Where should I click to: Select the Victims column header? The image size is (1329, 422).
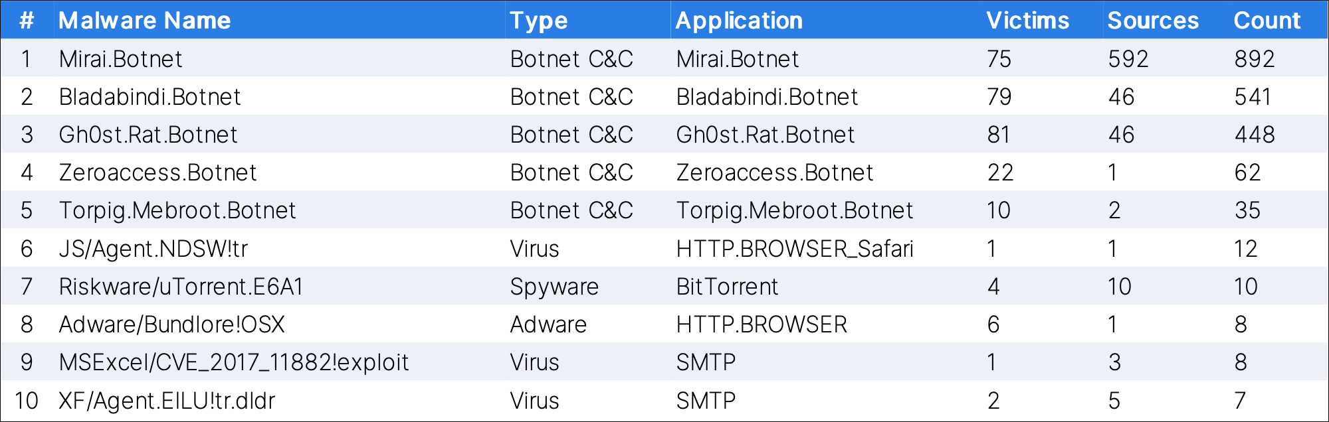1027,21
